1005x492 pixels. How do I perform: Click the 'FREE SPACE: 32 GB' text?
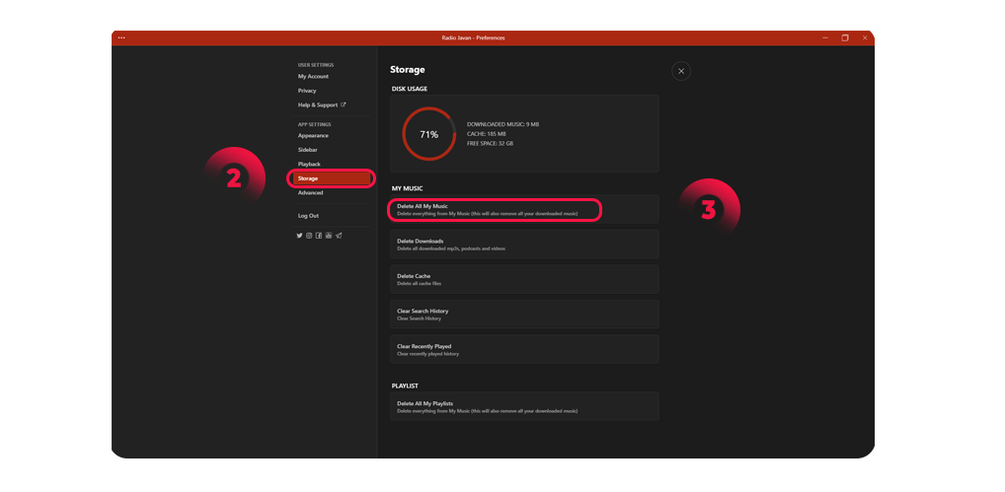[x=490, y=143]
